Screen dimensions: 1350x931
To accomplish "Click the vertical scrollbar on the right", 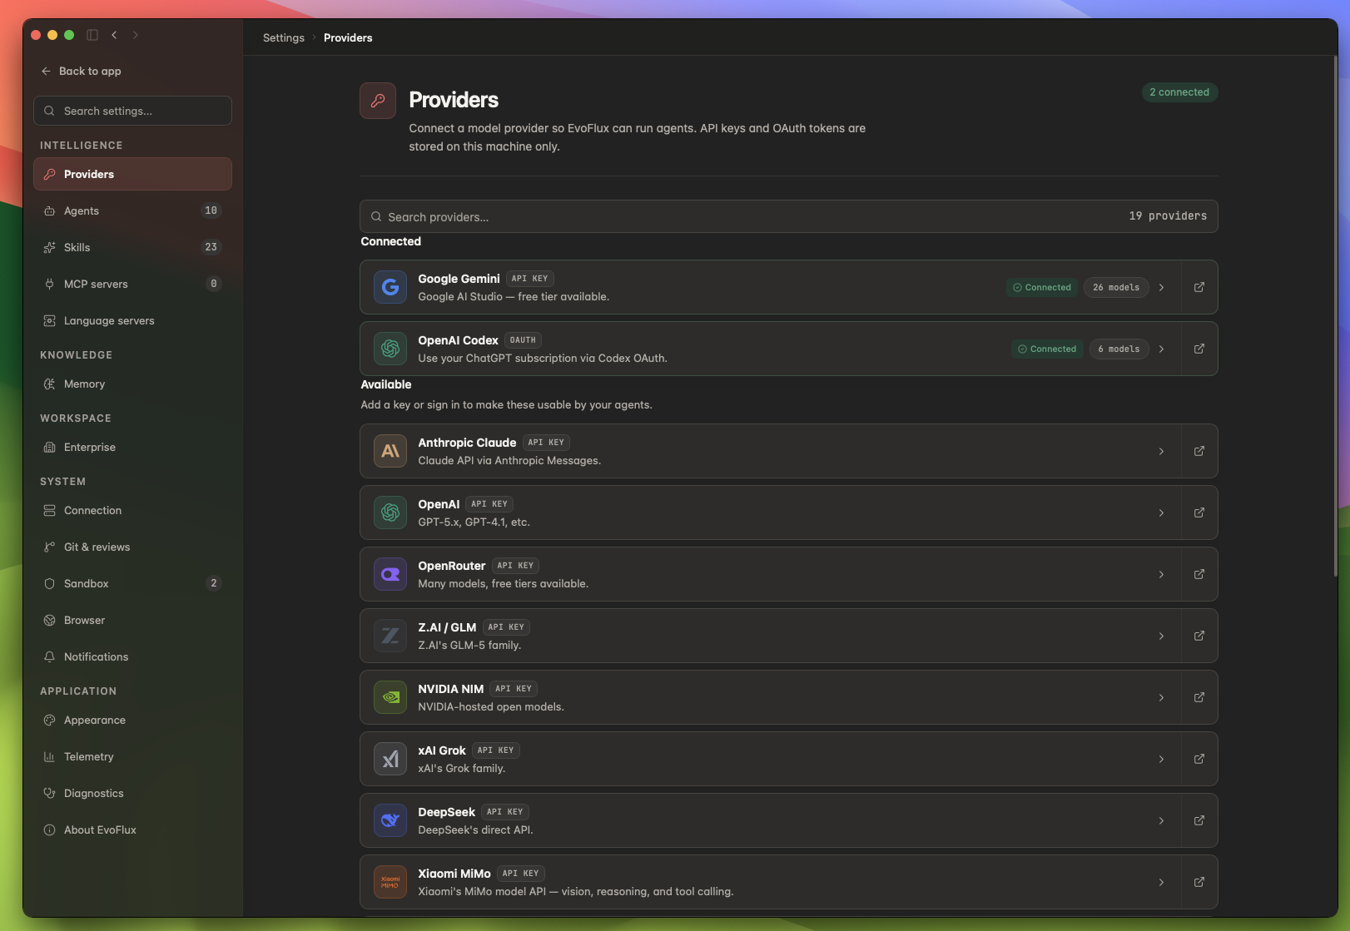I will pyautogui.click(x=1335, y=316).
